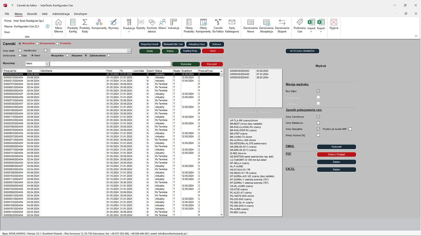The width and height of the screenshot is (421, 236).
Task: Click red Usuń button
Action: tap(213, 51)
